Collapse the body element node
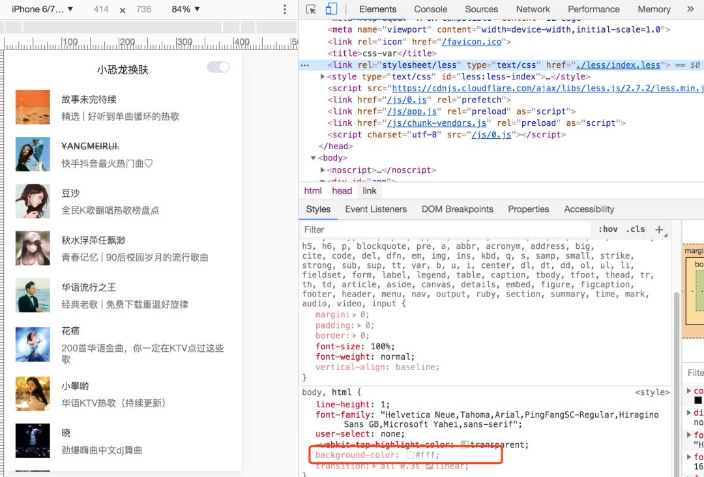Screen dimensions: 704x477 (x=314, y=158)
